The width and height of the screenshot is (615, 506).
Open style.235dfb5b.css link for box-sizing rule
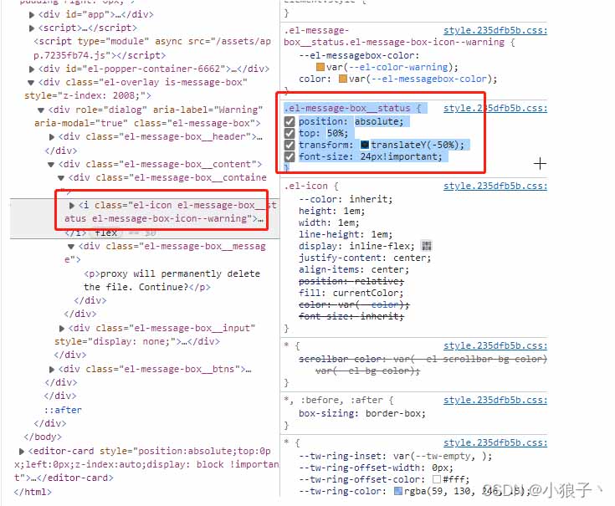click(495, 400)
